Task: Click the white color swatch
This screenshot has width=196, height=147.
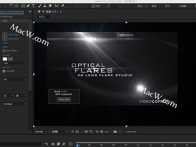Action: coord(5,59)
